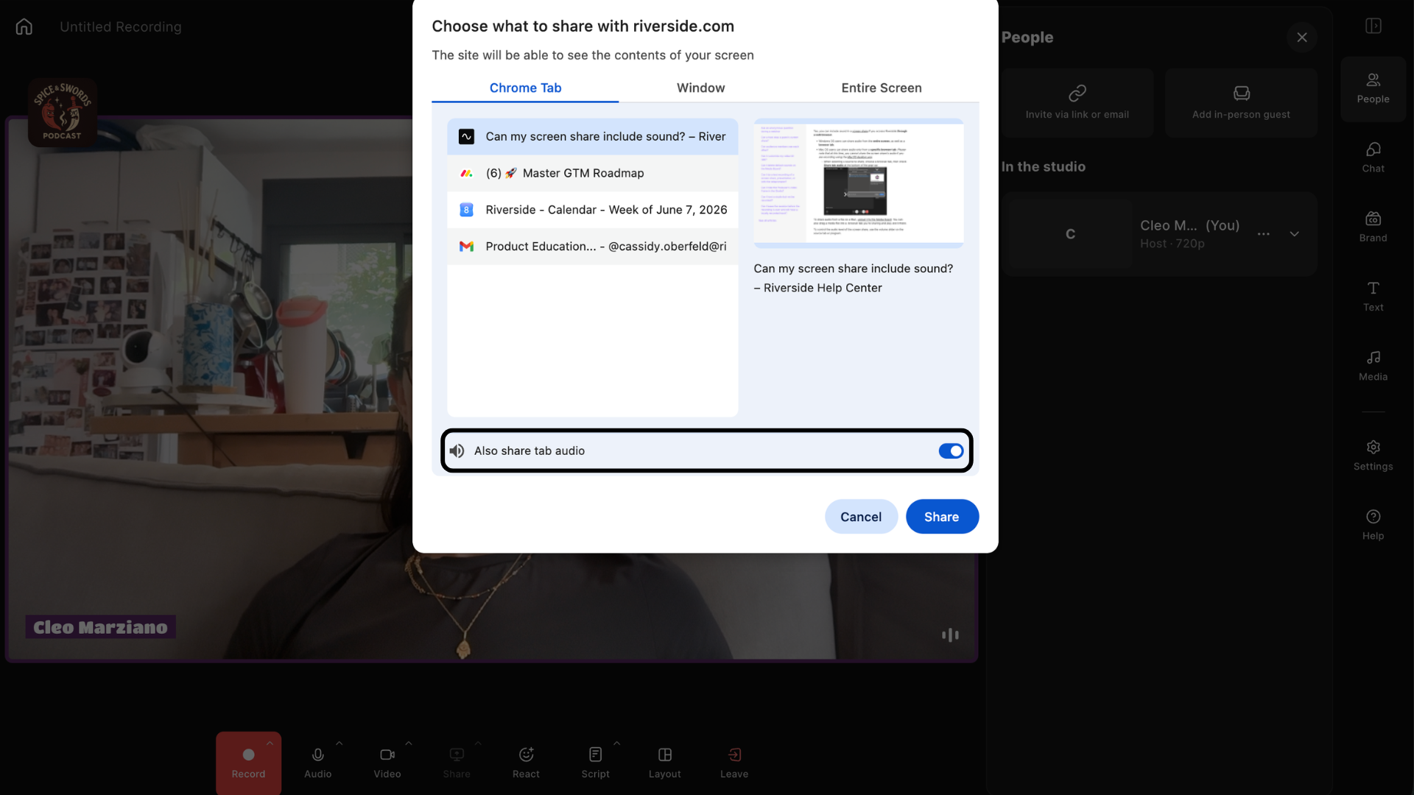The width and height of the screenshot is (1414, 795).
Task: Expand Video options caret
Action: pos(409,743)
